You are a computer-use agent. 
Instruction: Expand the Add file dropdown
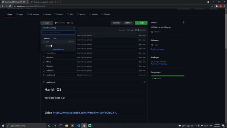128,23
